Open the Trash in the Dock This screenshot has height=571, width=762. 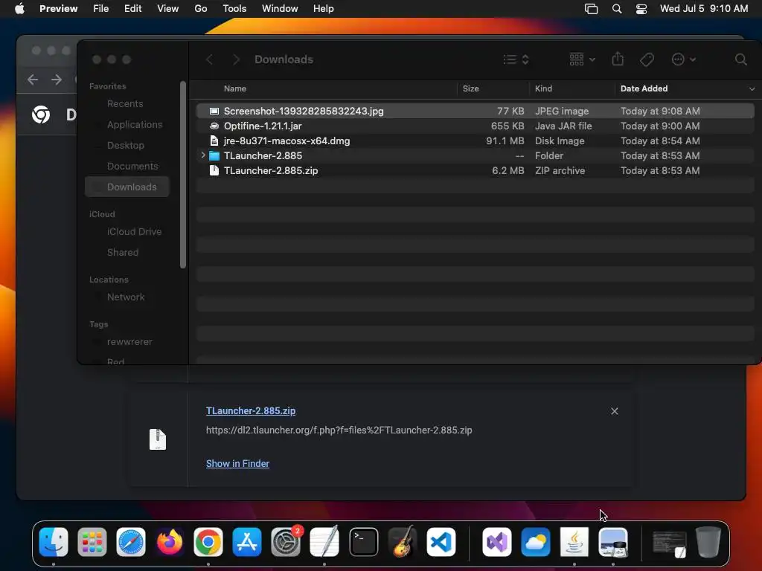708,541
